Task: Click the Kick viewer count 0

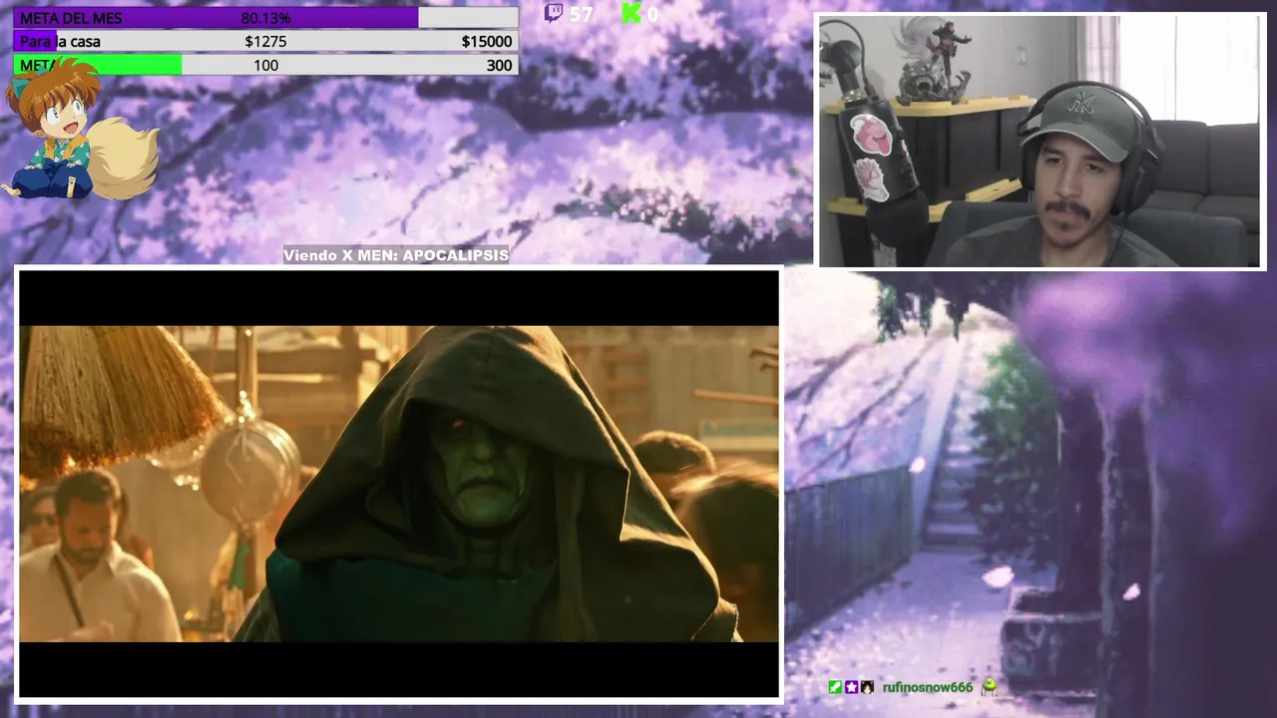Action: pos(652,14)
